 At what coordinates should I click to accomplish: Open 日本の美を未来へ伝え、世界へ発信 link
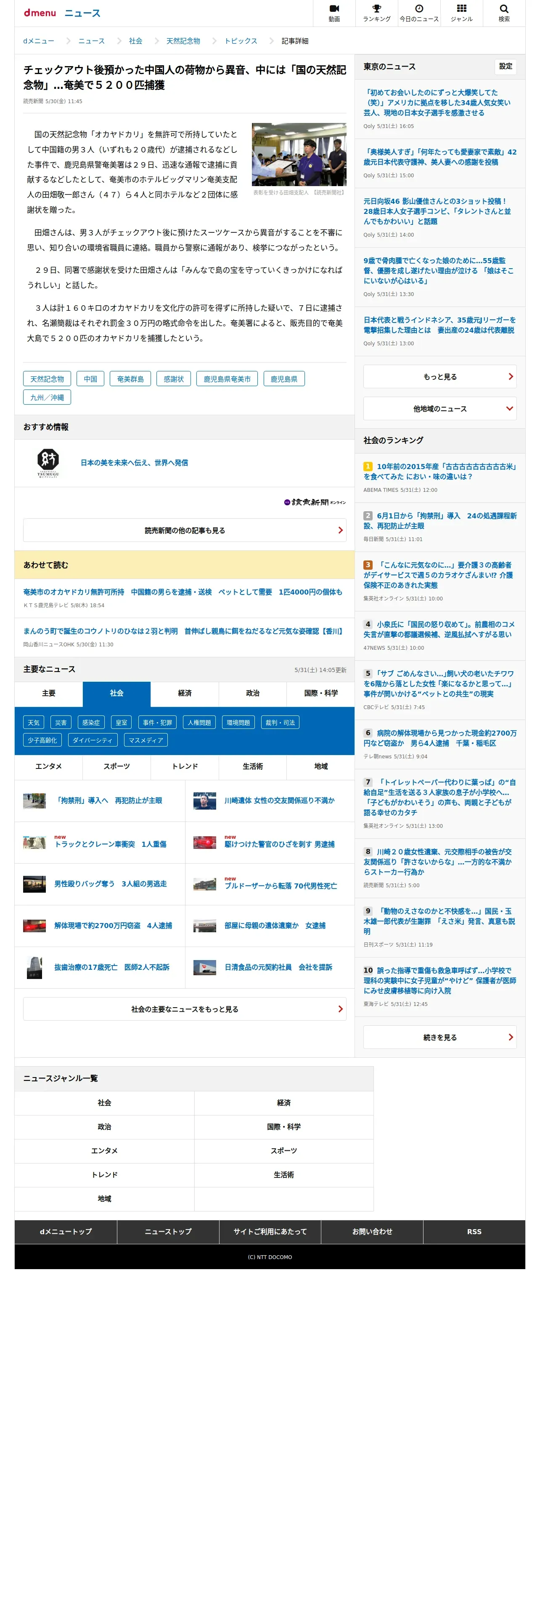[x=134, y=463]
